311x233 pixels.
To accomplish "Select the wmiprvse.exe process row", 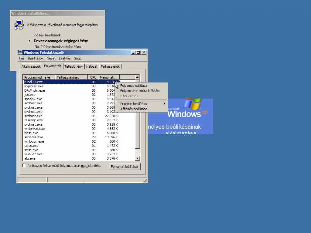I will 71,129.
